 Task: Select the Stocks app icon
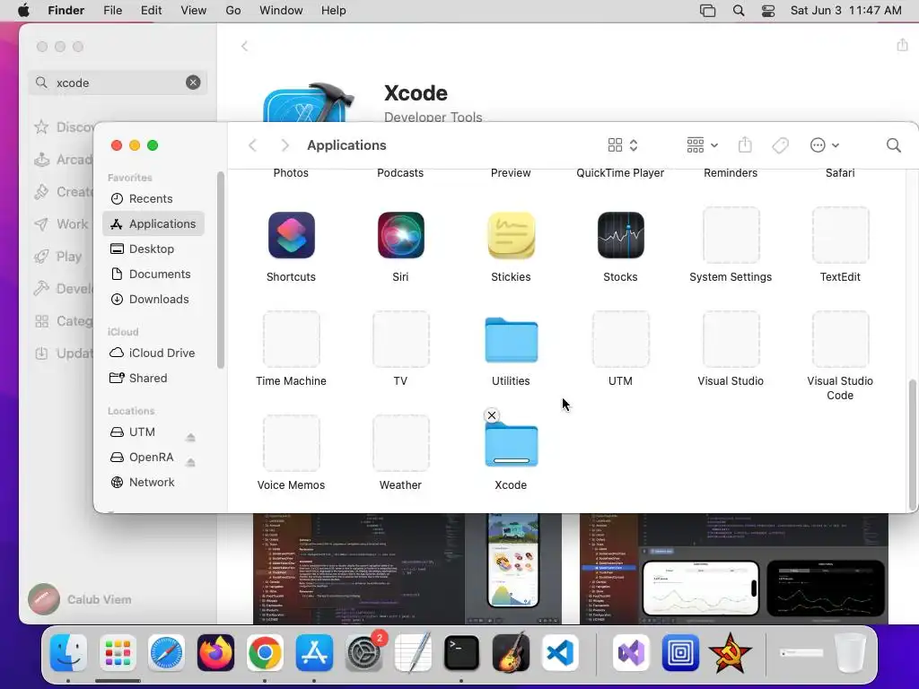[621, 236]
